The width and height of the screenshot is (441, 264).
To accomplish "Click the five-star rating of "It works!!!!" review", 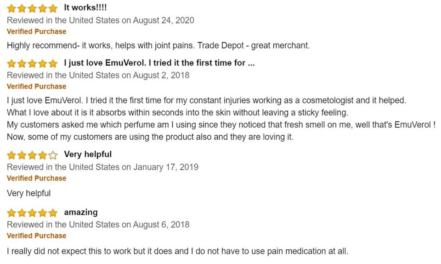I will click(x=32, y=8).
